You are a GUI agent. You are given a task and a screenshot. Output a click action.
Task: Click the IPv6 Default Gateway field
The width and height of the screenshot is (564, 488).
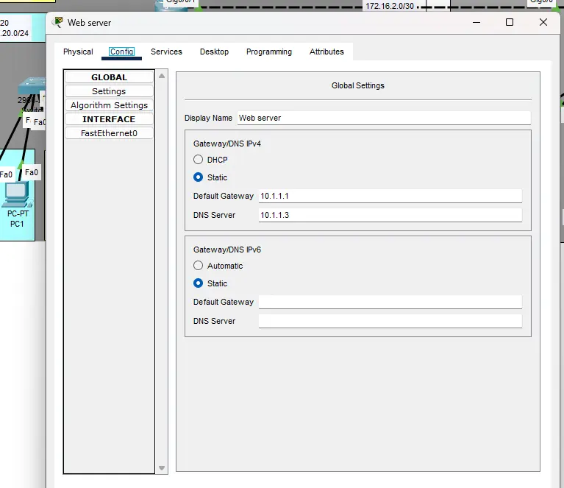[x=390, y=302]
